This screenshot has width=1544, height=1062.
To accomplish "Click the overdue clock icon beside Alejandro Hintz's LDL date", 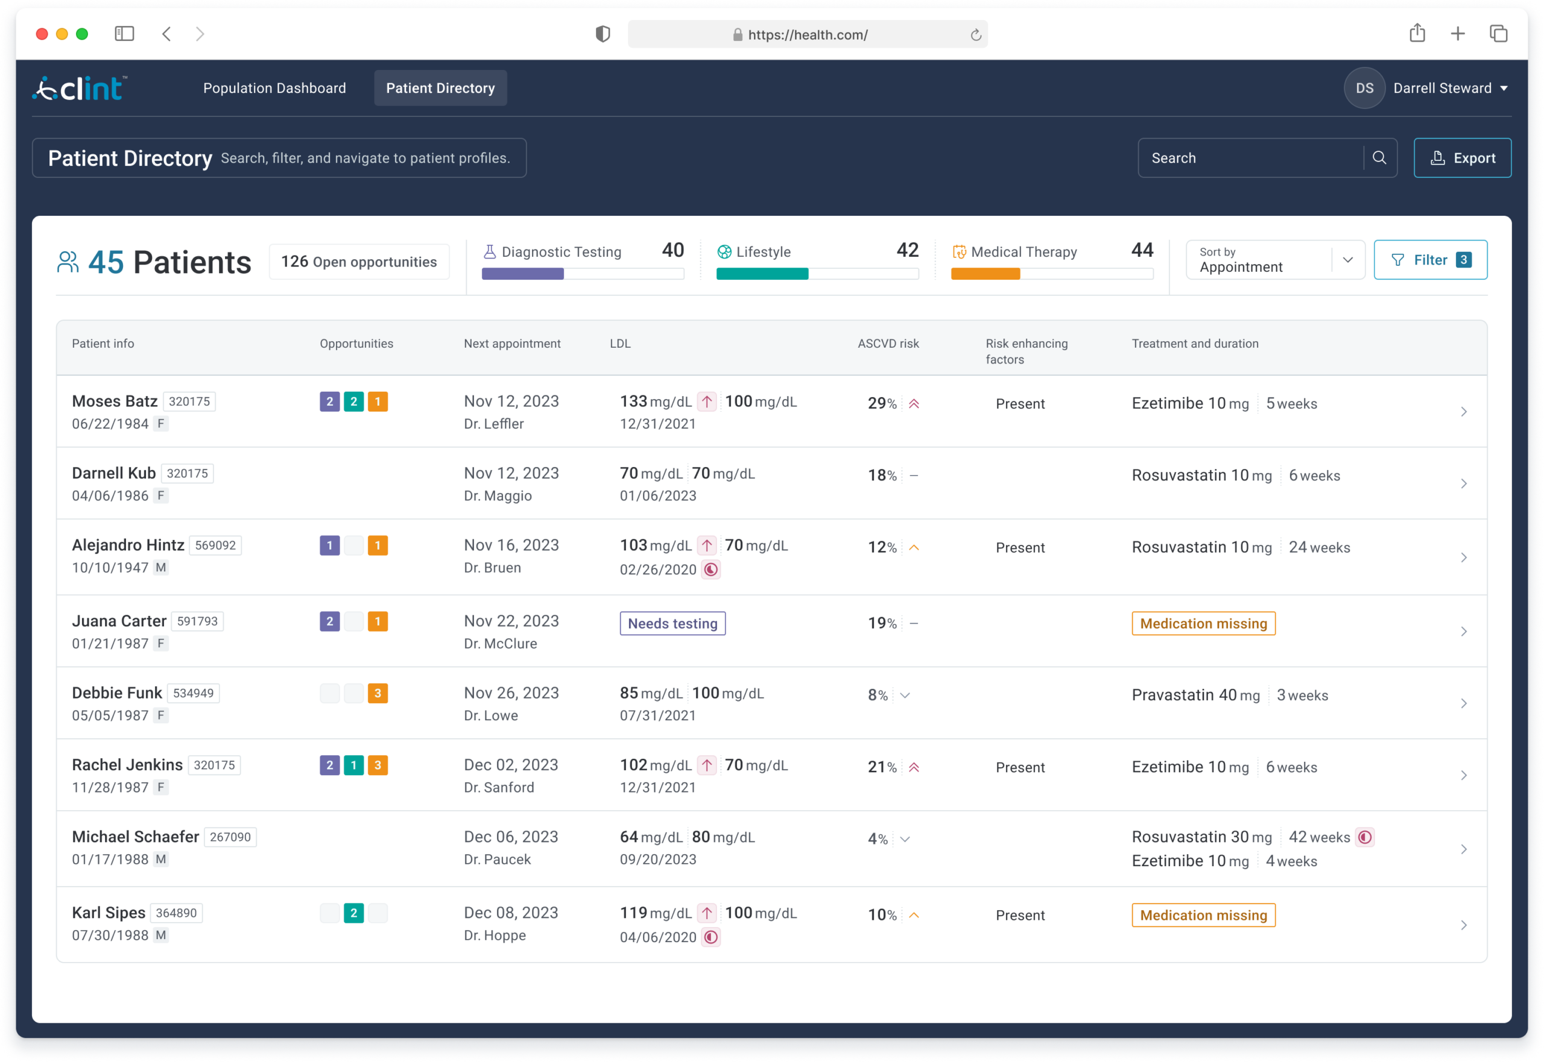I will pyautogui.click(x=711, y=570).
